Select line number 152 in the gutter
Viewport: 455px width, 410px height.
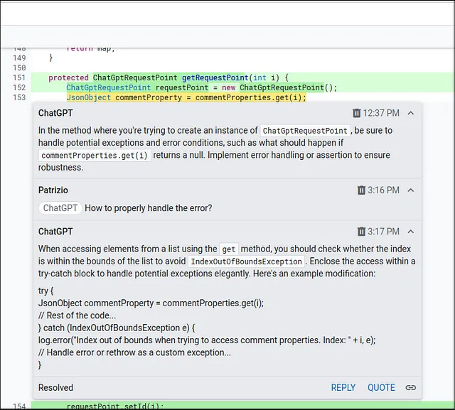pos(19,87)
